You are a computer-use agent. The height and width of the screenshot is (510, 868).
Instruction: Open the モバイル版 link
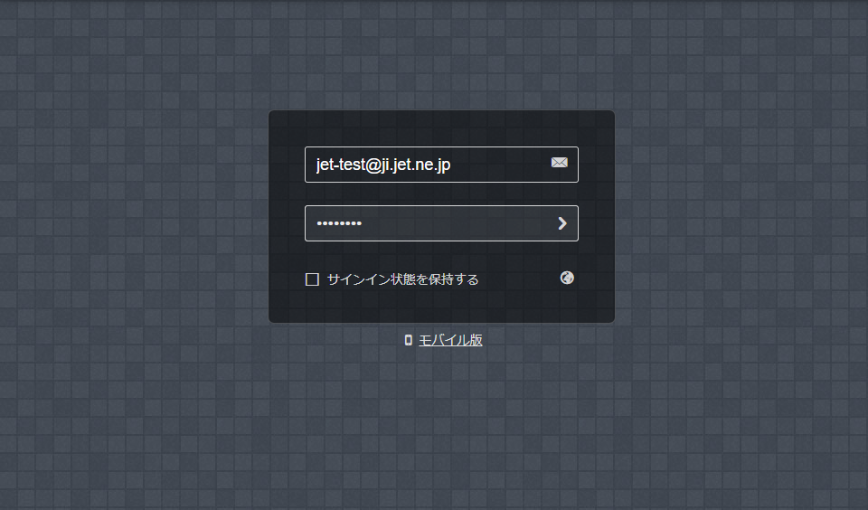click(450, 340)
